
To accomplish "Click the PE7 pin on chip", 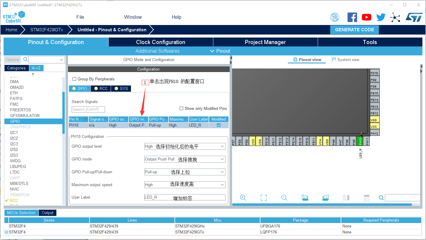I will click(233, 141).
